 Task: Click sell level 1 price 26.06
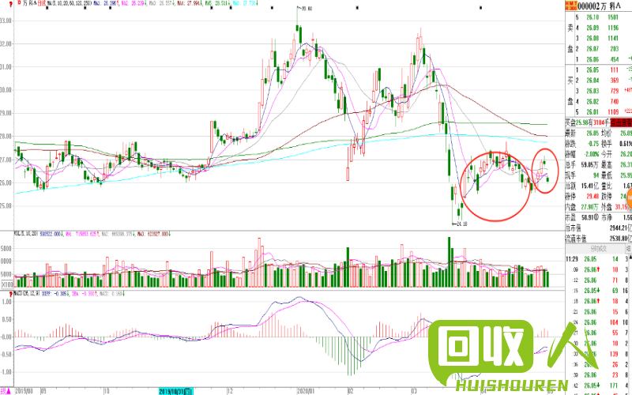click(x=592, y=59)
